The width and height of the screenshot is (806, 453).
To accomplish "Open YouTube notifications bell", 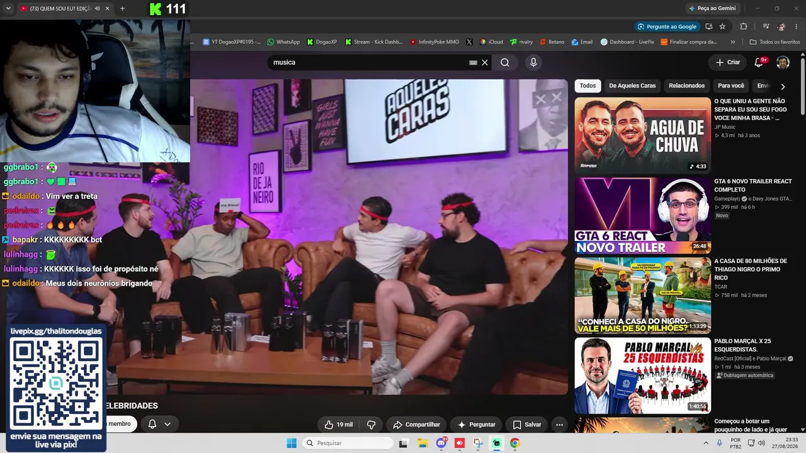I will pos(759,62).
